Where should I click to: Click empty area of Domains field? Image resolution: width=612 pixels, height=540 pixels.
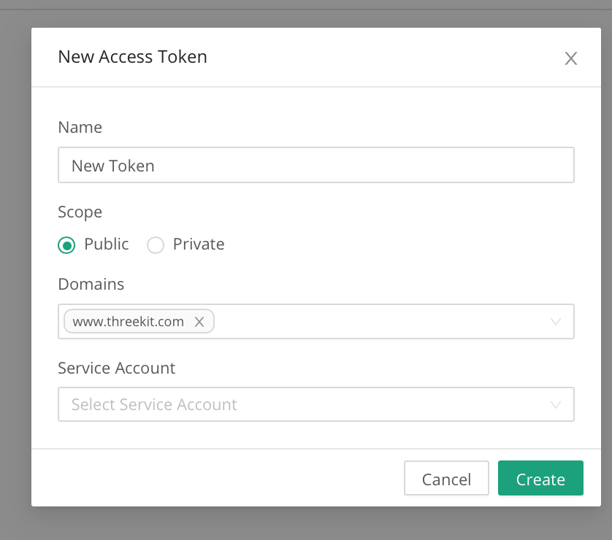pyautogui.click(x=380, y=322)
